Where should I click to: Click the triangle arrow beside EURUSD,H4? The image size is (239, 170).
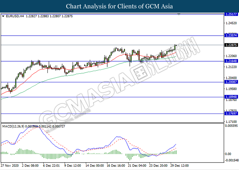[3, 16]
